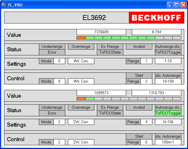Click channel 1 Control Range label
188x149 pixels.
[x=133, y=81]
